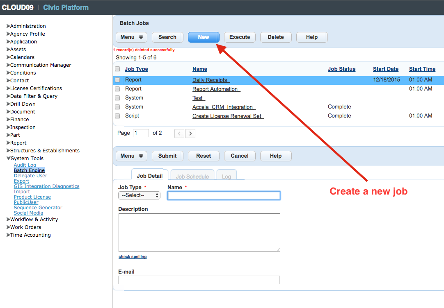Open the Job Type select dropdown

coord(139,195)
